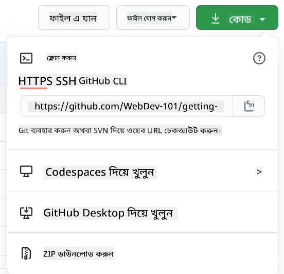Expand Codespaces chevron arrow
This screenshot has height=274, width=284.
(259, 172)
